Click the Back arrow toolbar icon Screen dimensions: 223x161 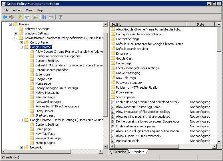[x=5, y=17]
